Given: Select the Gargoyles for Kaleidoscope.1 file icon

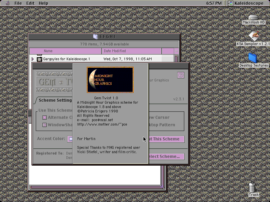Looking at the screenshot, I should (39, 59).
